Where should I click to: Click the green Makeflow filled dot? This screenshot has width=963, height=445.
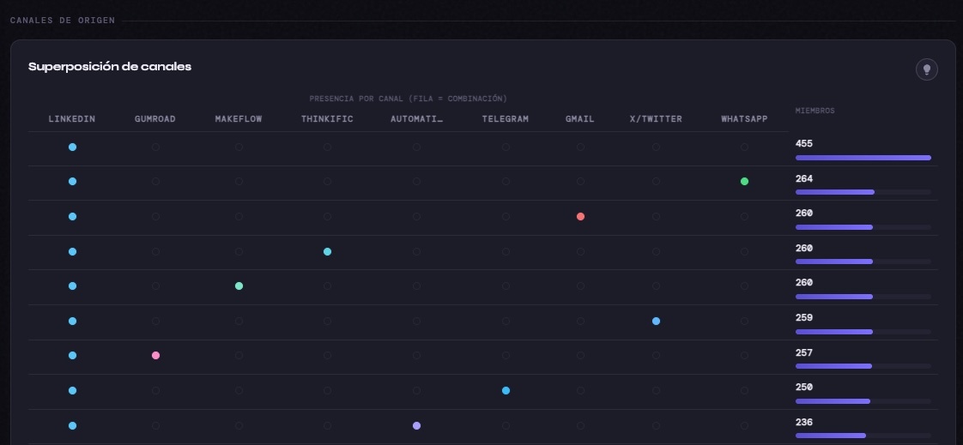click(x=239, y=286)
